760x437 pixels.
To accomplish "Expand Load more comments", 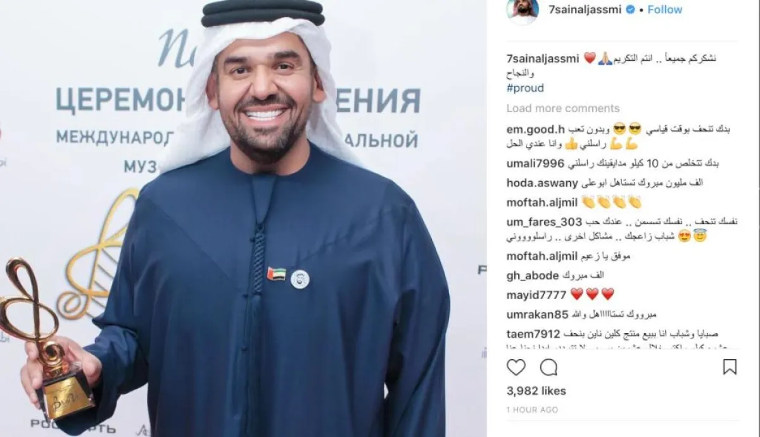I will pyautogui.click(x=563, y=108).
